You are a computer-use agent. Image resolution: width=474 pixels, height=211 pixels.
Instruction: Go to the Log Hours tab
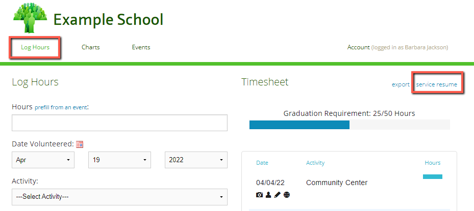[x=35, y=47]
